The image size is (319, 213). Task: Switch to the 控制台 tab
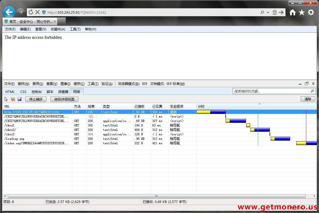[x=36, y=92]
